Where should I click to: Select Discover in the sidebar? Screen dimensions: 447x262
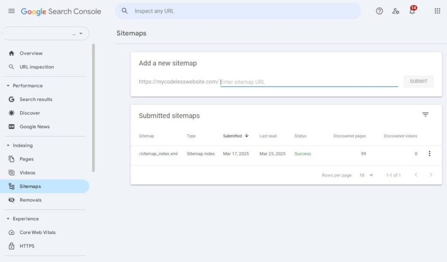[30, 113]
